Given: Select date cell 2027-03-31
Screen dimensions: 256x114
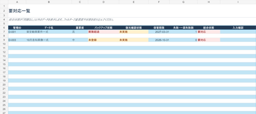Looking at the screenshot, I should (x=159, y=32).
